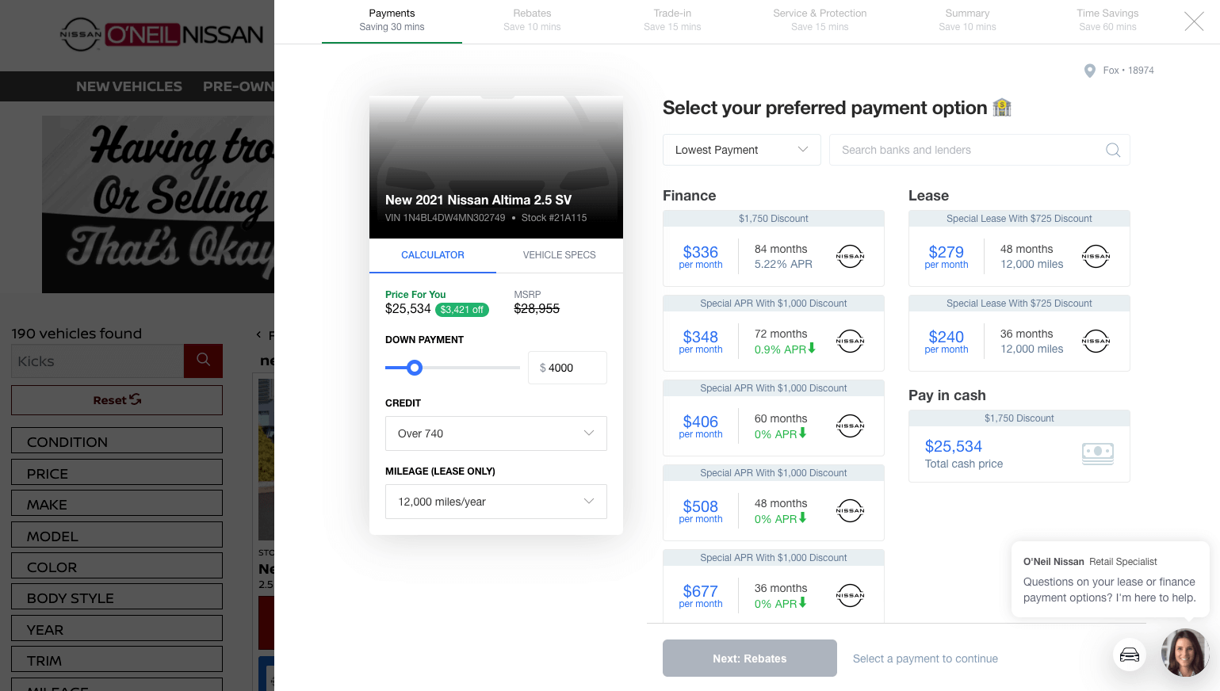Click Nissan logo on $508 finance offer

click(850, 510)
